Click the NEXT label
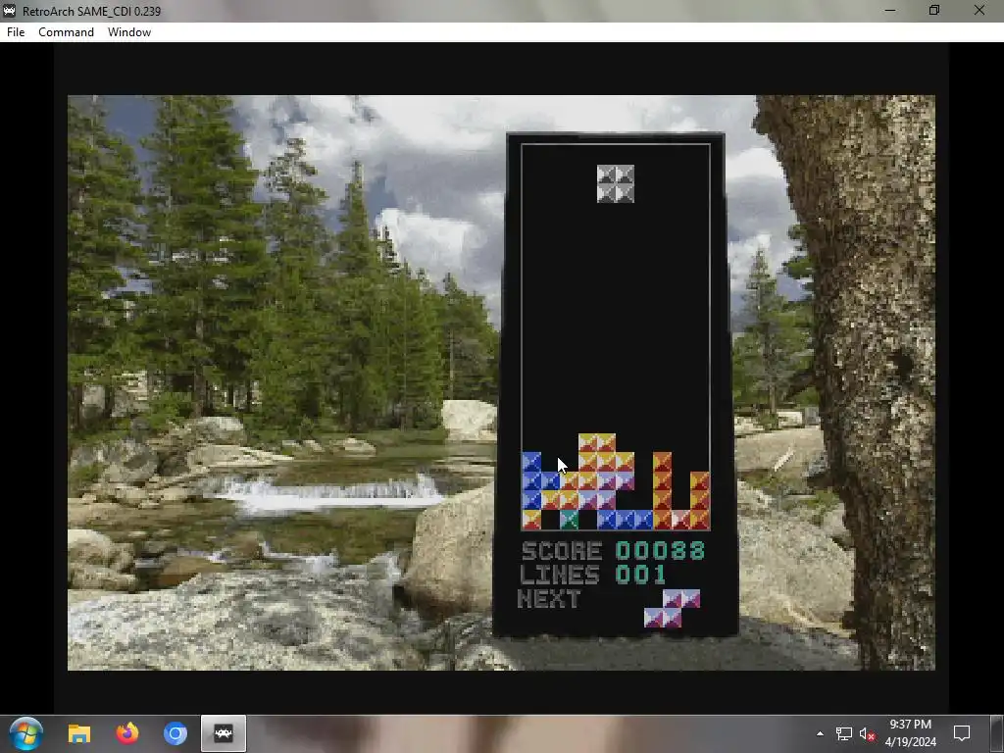1004x753 pixels. click(x=549, y=599)
